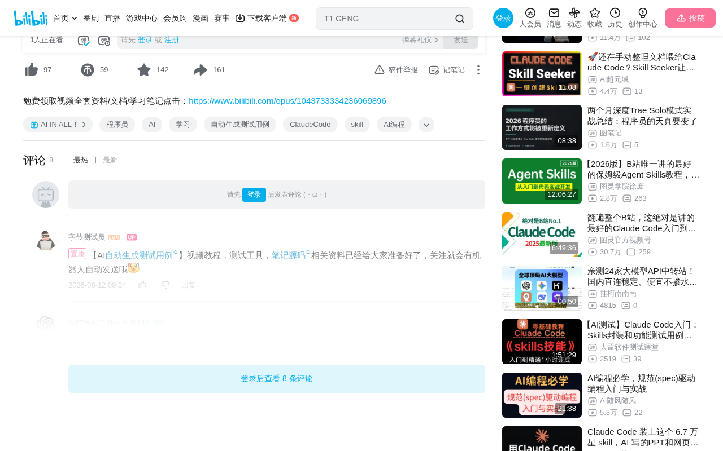Select the 学习 tag
Viewport: 723px width, 451px height.
click(x=183, y=125)
